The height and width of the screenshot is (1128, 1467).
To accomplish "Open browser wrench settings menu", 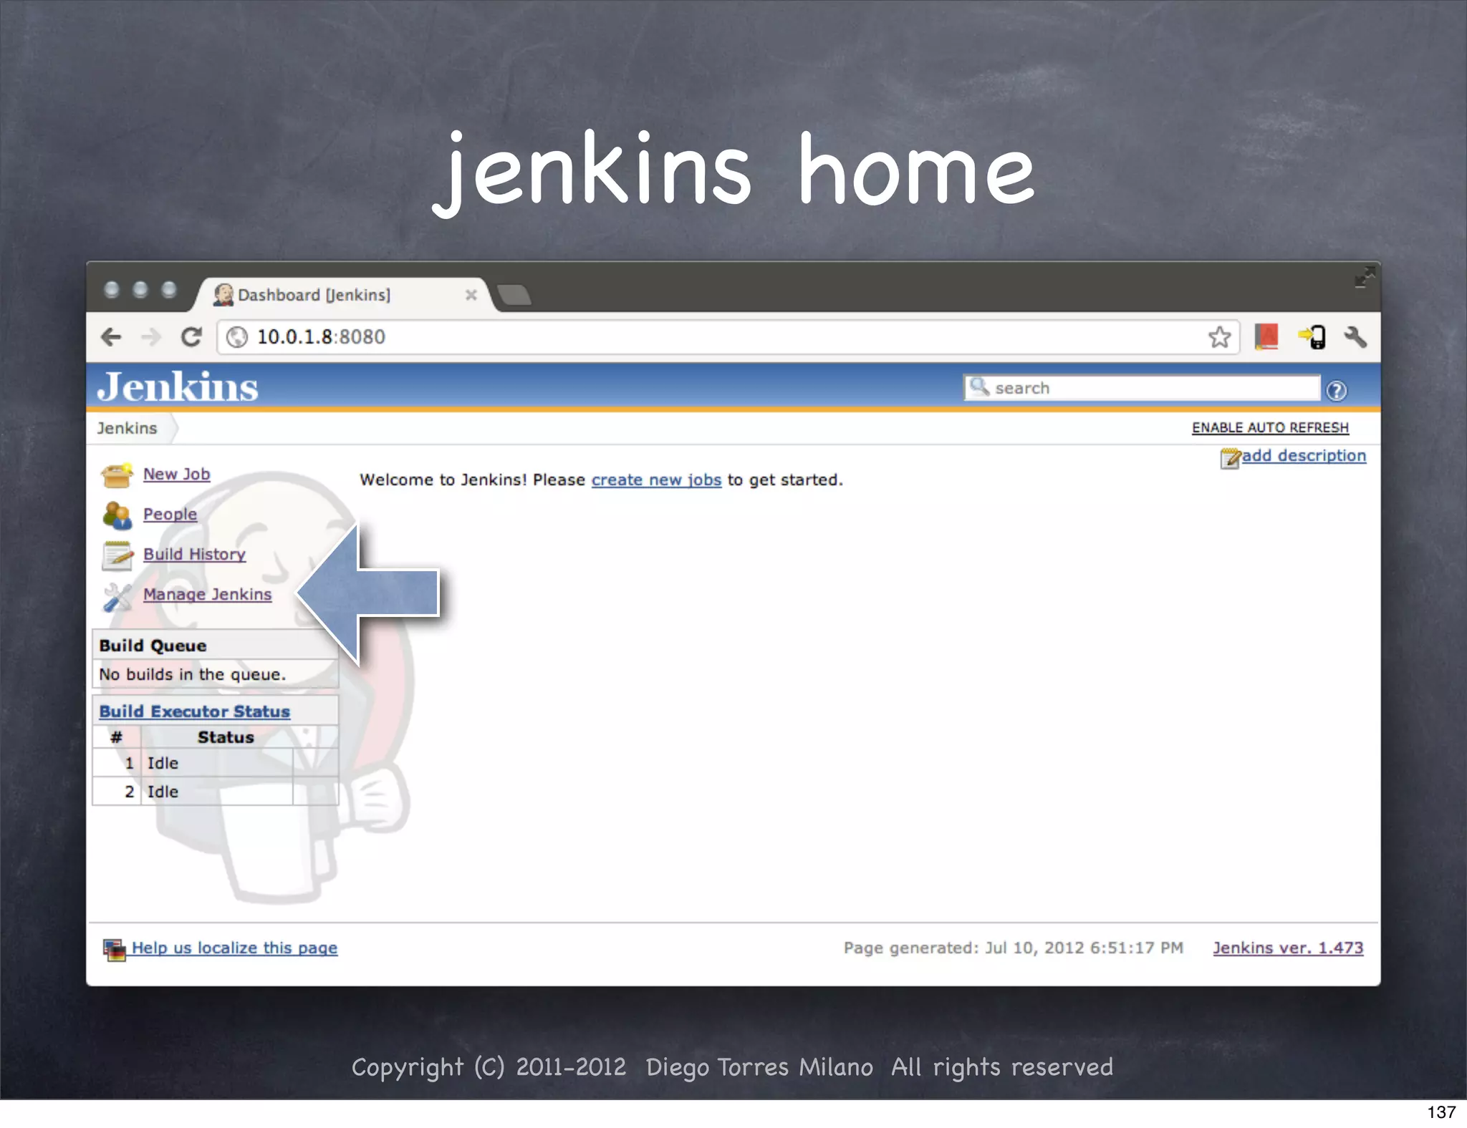I will coord(1355,337).
